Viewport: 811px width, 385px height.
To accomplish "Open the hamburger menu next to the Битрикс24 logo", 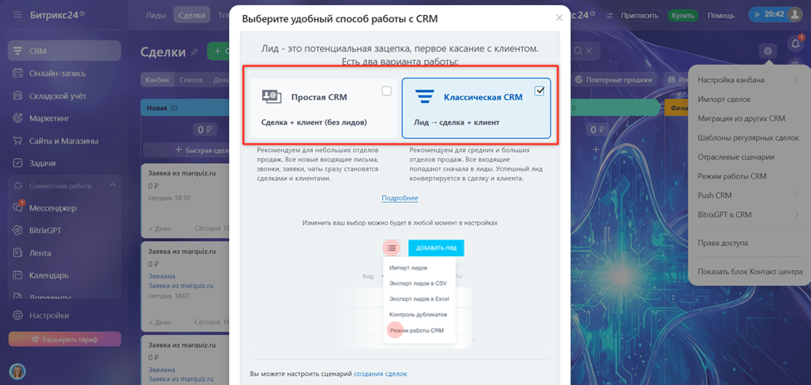I will pyautogui.click(x=18, y=15).
